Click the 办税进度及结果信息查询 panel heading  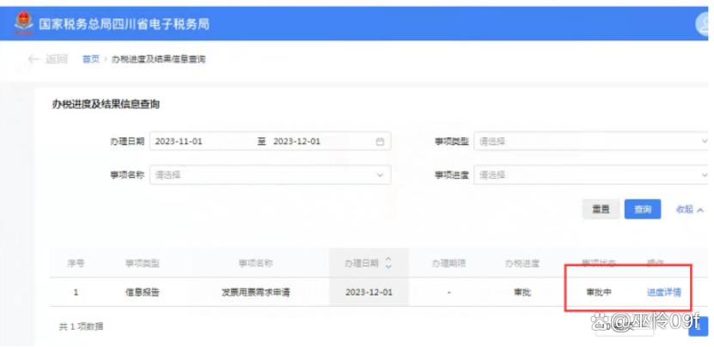point(106,105)
